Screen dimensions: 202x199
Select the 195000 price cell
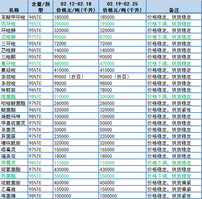[x=122, y=24]
